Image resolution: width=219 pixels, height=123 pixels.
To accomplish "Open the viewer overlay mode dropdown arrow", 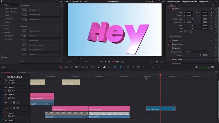I will [x=71, y=61].
